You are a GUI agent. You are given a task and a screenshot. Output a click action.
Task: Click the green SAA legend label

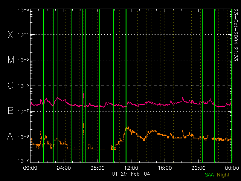tap(209, 175)
